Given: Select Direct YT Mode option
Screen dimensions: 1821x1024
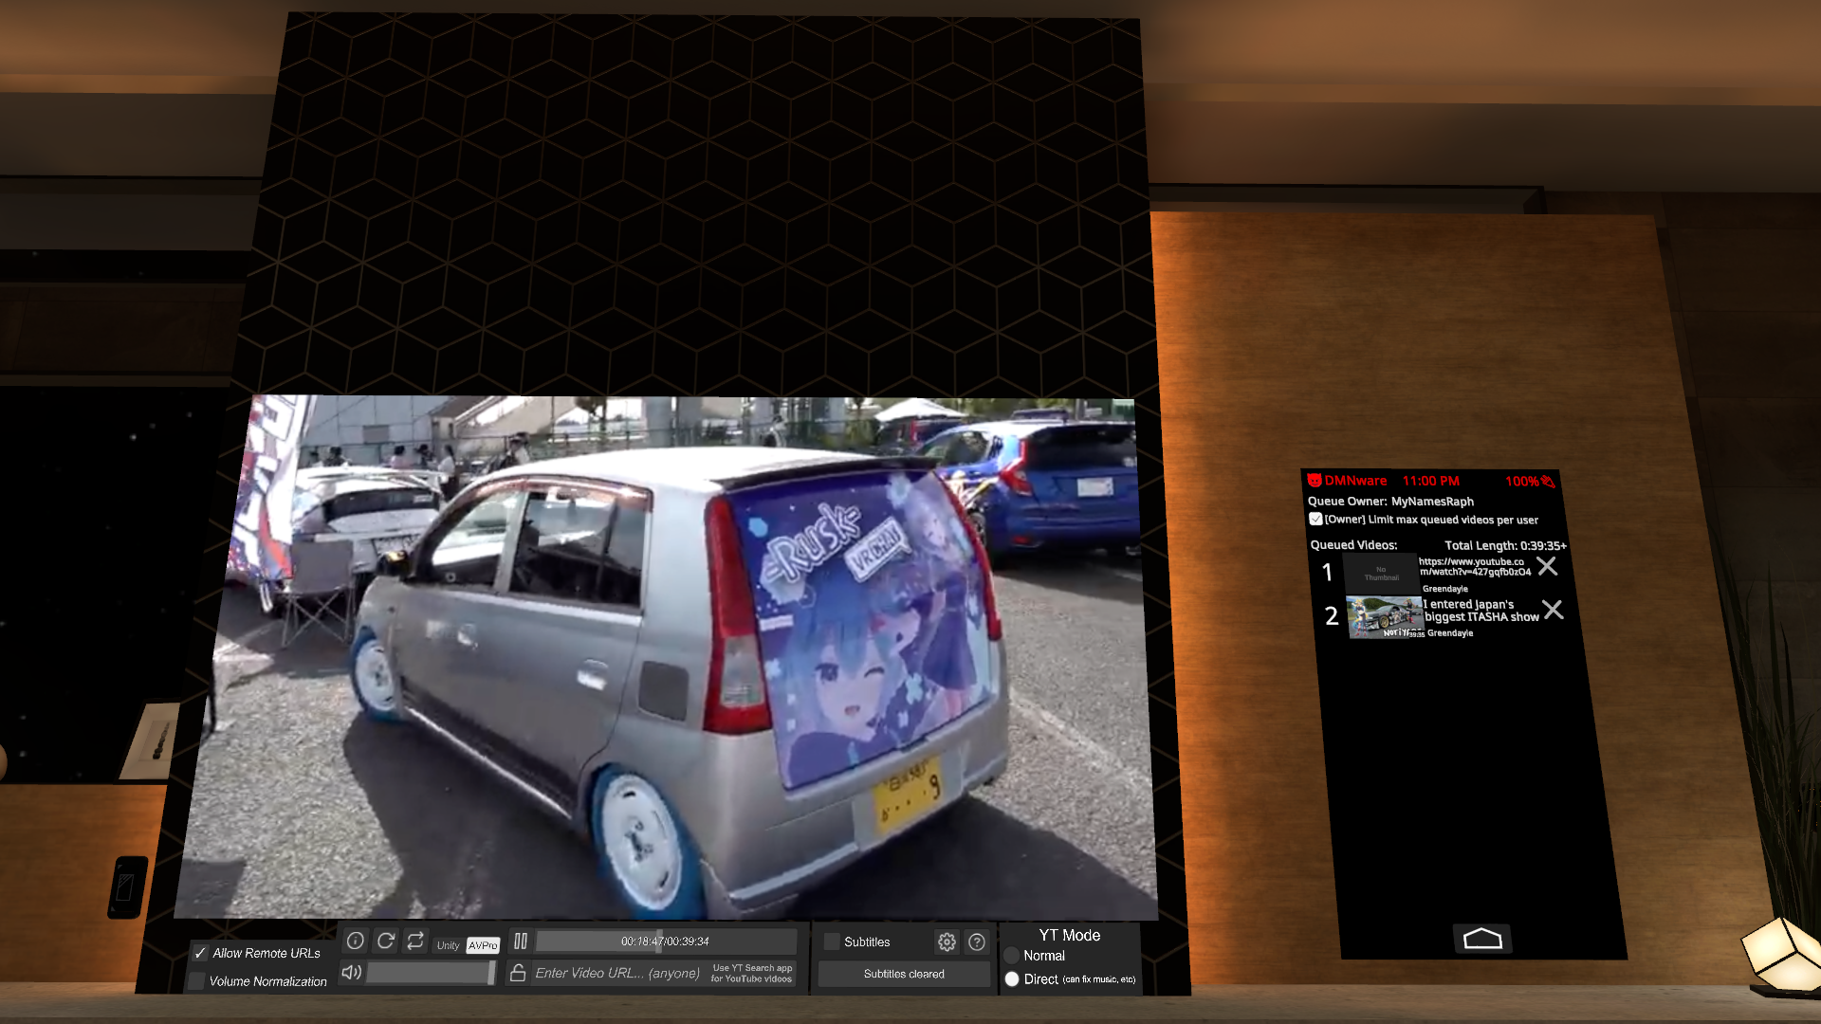Looking at the screenshot, I should pos(1012,979).
